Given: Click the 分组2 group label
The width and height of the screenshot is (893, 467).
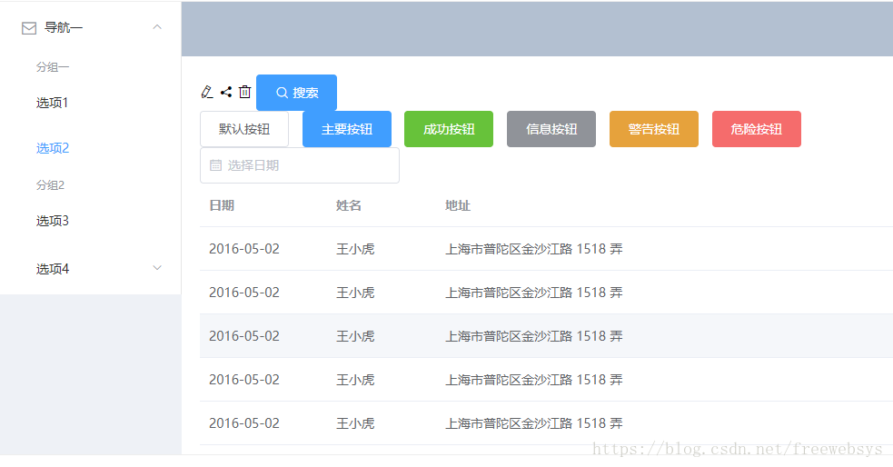Looking at the screenshot, I should coord(50,185).
